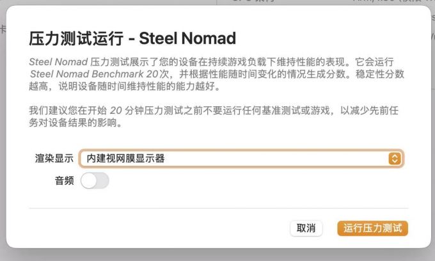
Task: Click the empty area right of the 音频 switch
Action: point(256,181)
